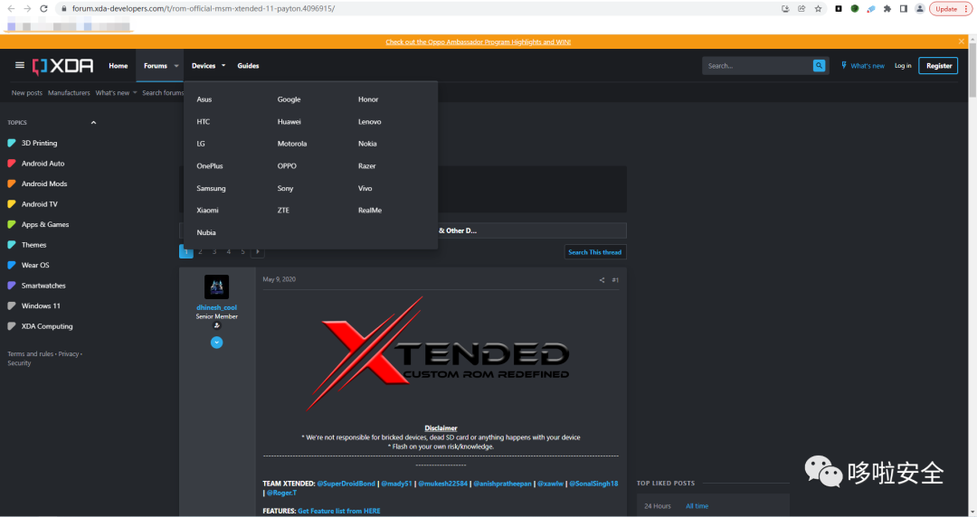Screen dimensions: 977x517
Task: Select Google from the Devices menu
Action: [x=289, y=99]
